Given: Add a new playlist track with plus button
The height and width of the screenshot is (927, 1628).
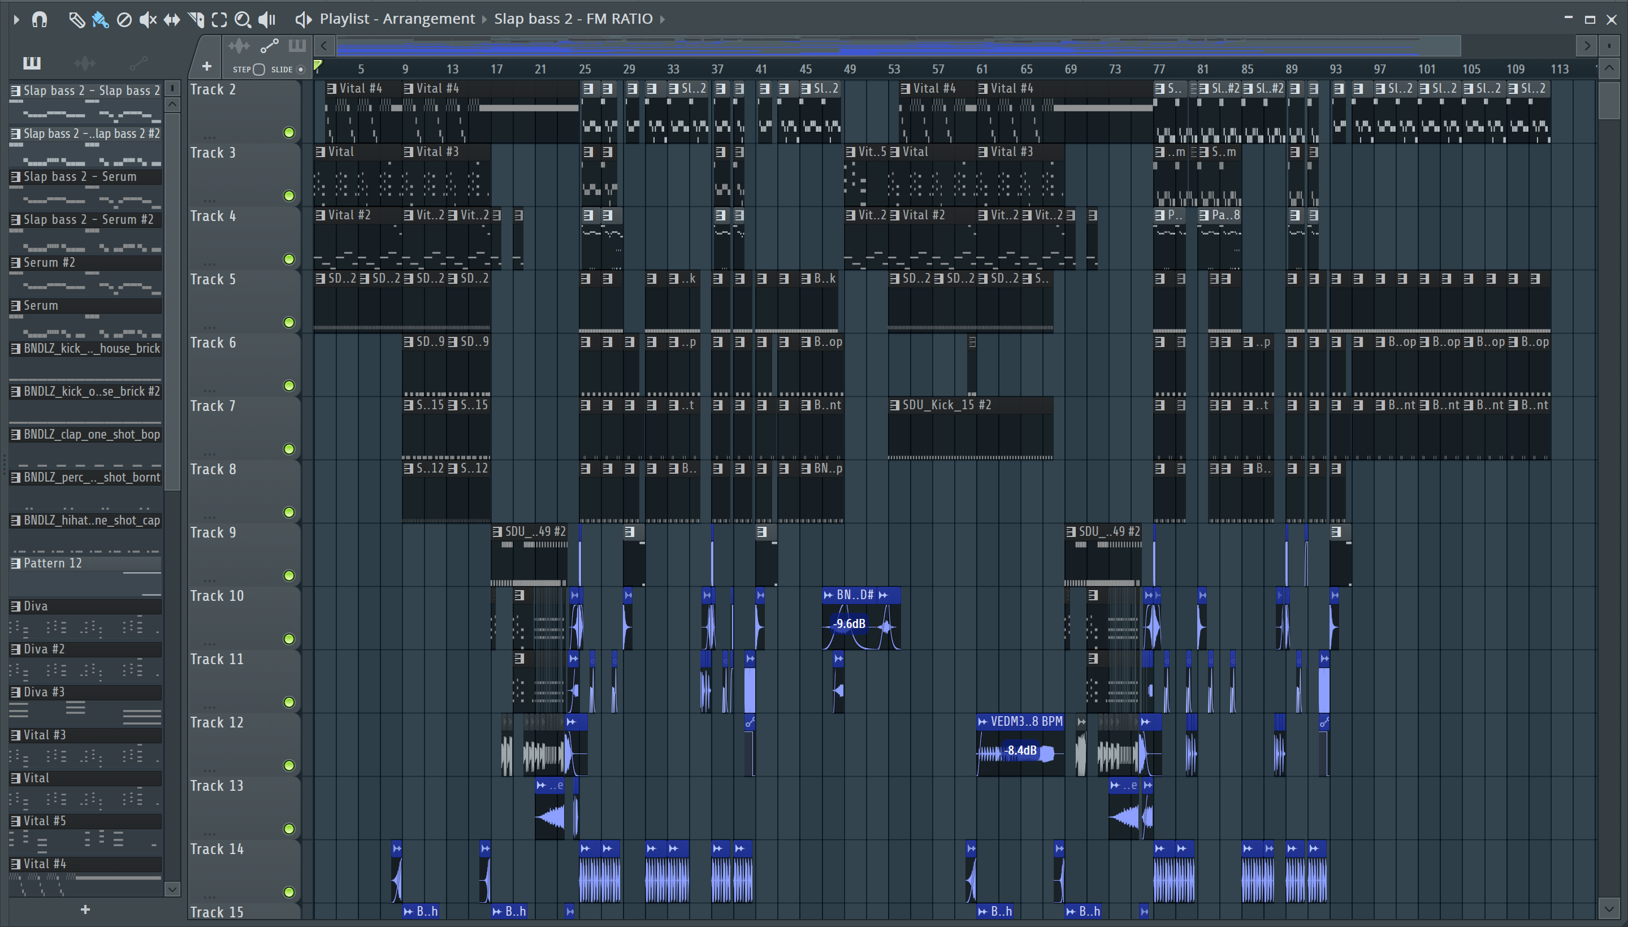Looking at the screenshot, I should pos(206,66).
